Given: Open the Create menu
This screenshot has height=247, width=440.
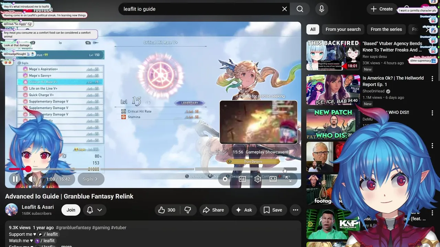Looking at the screenshot, I should pyautogui.click(x=382, y=9).
